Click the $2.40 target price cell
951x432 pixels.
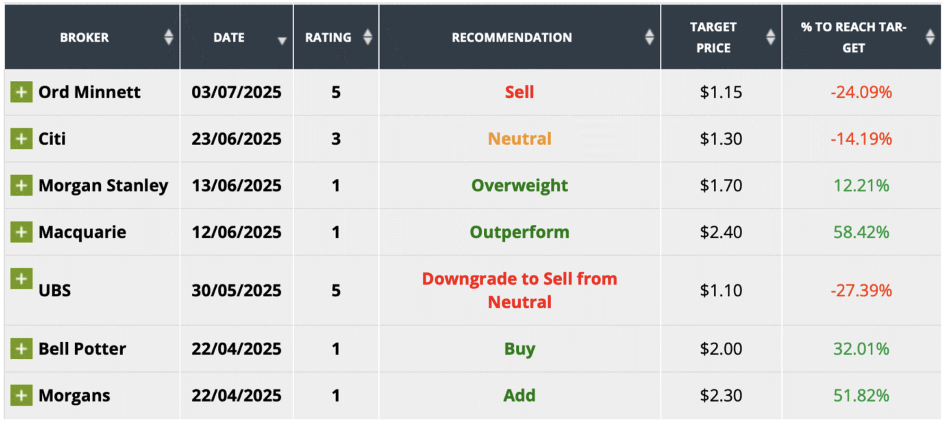point(721,232)
